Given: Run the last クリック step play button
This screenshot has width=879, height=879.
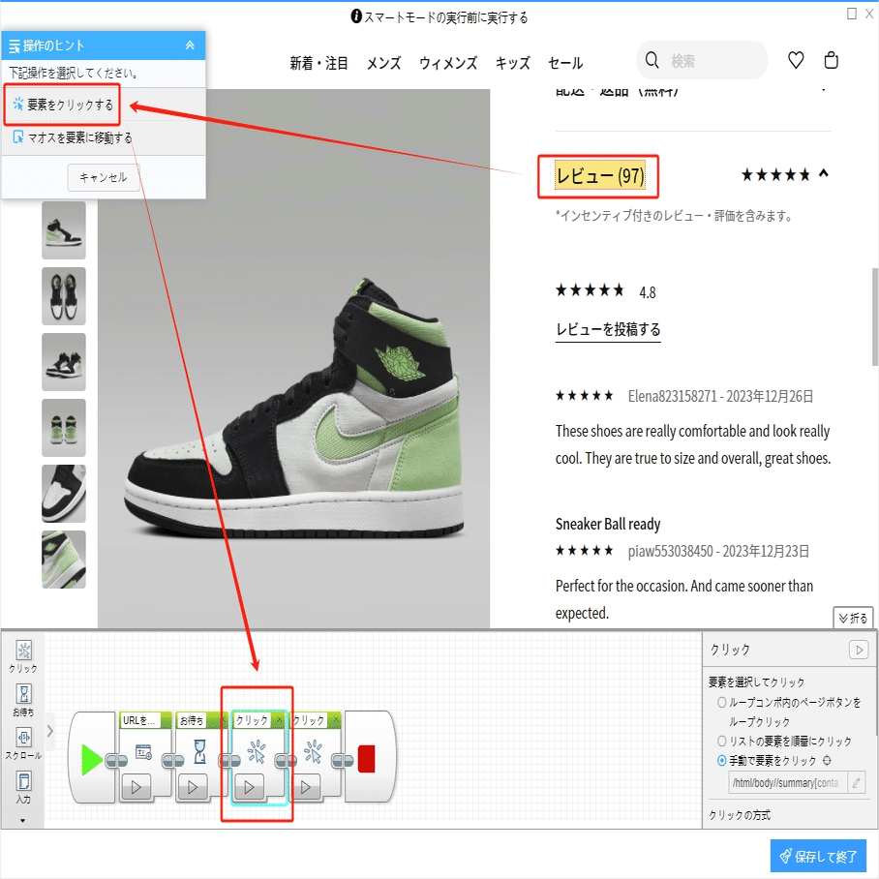Looking at the screenshot, I should [306, 787].
